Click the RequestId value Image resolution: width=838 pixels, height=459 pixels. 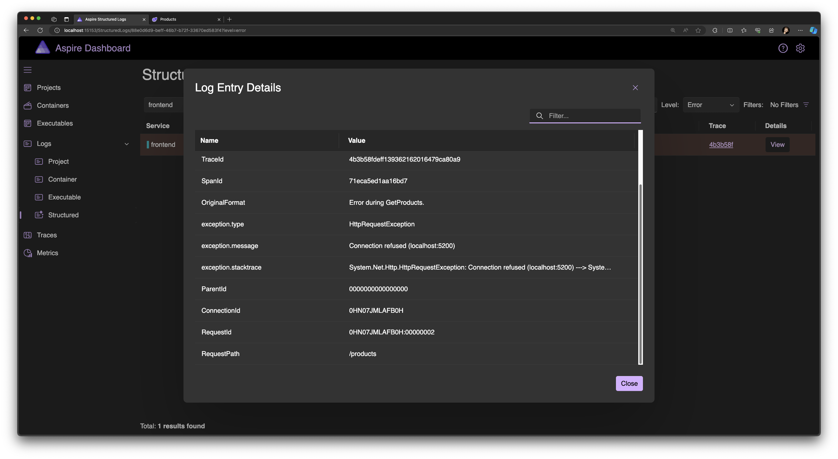tap(391, 332)
